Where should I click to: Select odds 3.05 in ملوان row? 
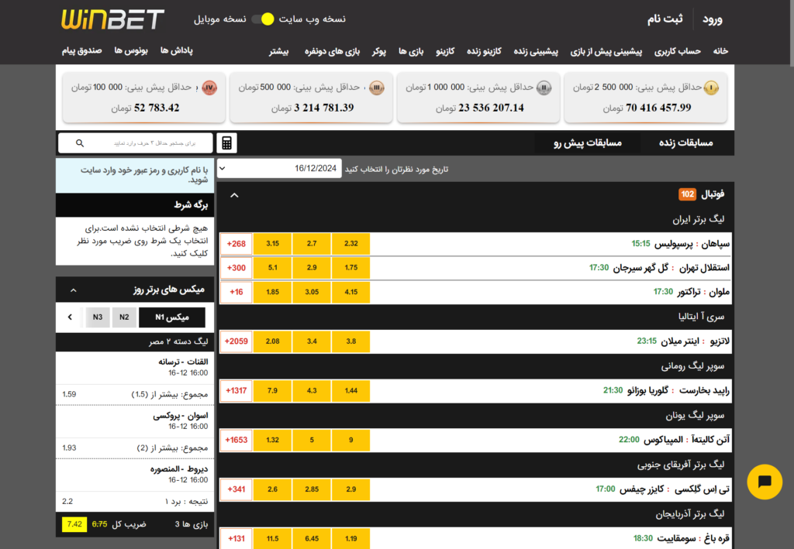pyautogui.click(x=312, y=292)
